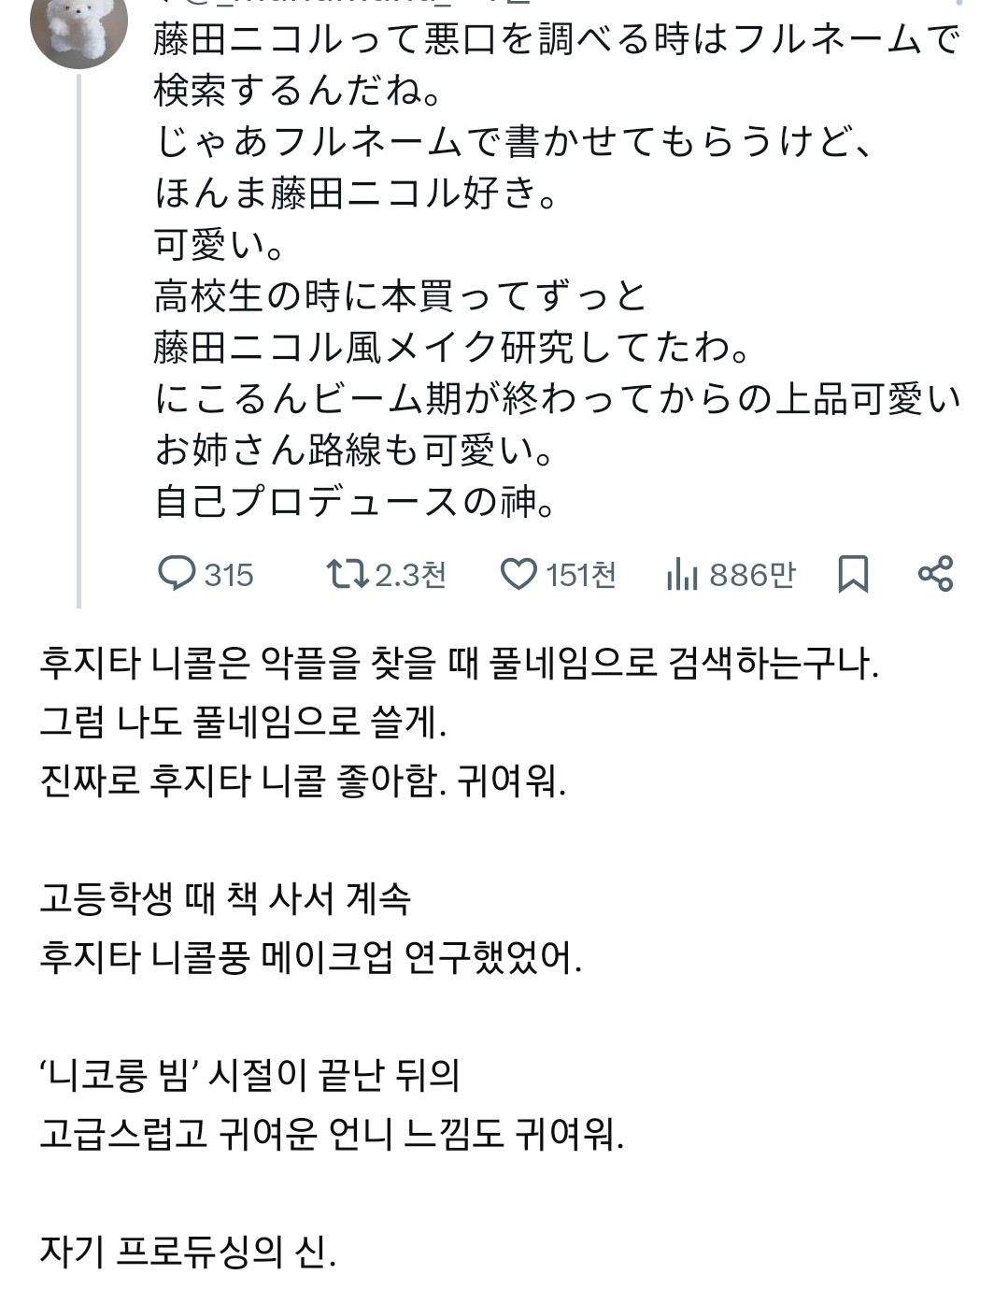Click the reply speech bubble icon
This screenshot has height=1289, width=1008.
tap(177, 573)
